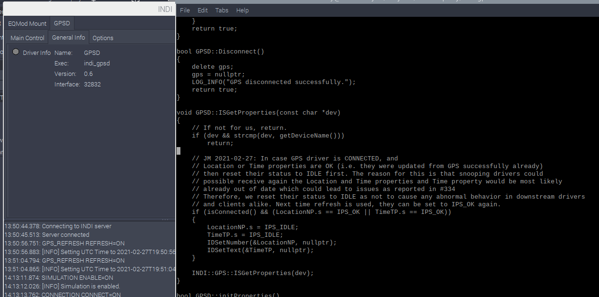Click the Version: field label
Viewport: 599px width, 297px height.
pyautogui.click(x=65, y=74)
